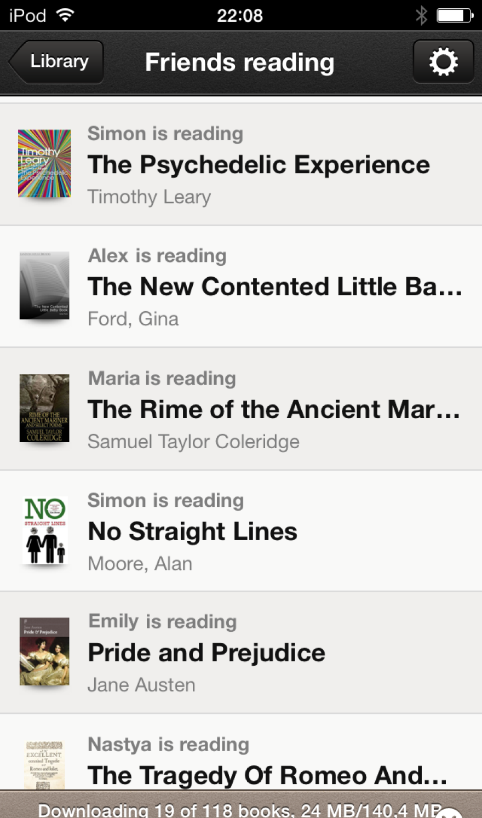The width and height of the screenshot is (482, 818).
Task: Open "The Tragedy Of Romeo And…" title
Action: point(267,775)
